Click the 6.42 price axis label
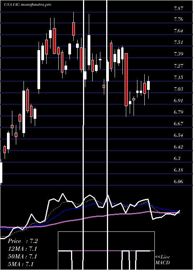Viewport: 193px width, 270px height. coord(178,147)
